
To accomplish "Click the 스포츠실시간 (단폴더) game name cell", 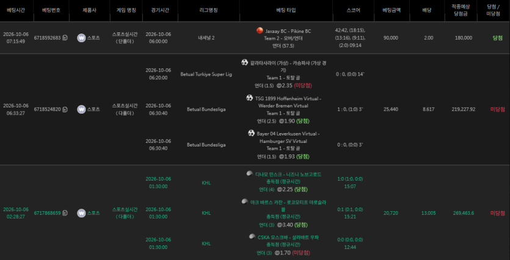I will coord(125,38).
